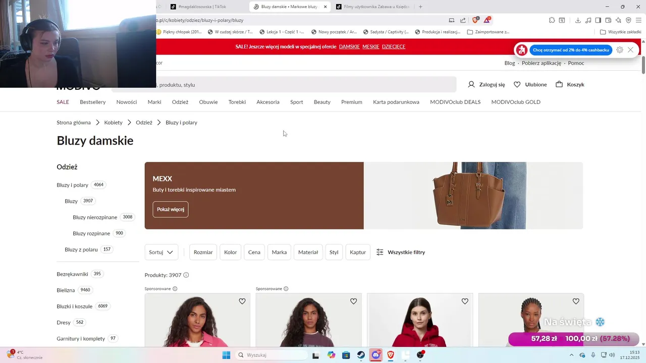Click the media control music note icon

tap(588, 20)
